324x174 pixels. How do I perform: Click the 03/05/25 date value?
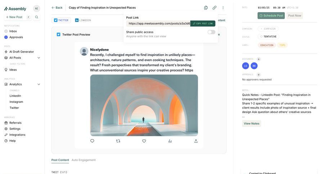264,8
